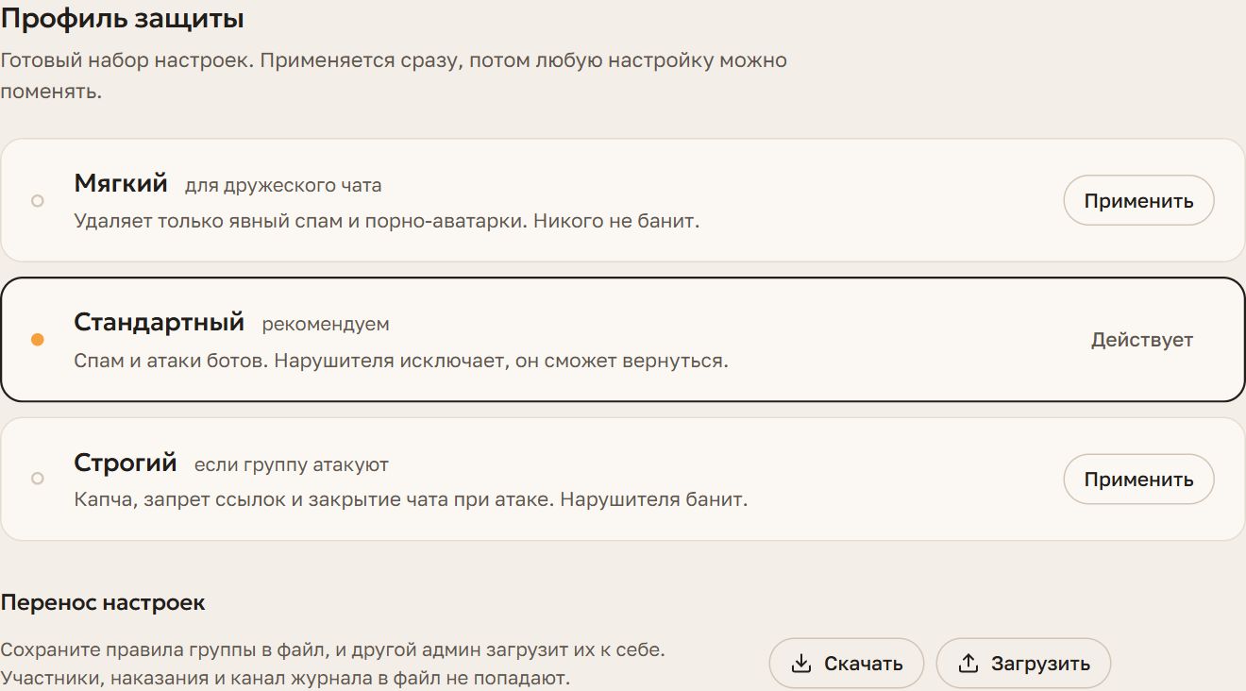Image resolution: width=1246 pixels, height=691 pixels.
Task: Apply the Мягкий protection profile
Action: (x=1138, y=200)
